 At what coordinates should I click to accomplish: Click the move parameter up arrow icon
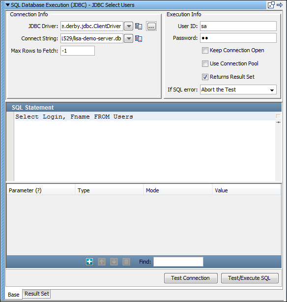point(102,262)
